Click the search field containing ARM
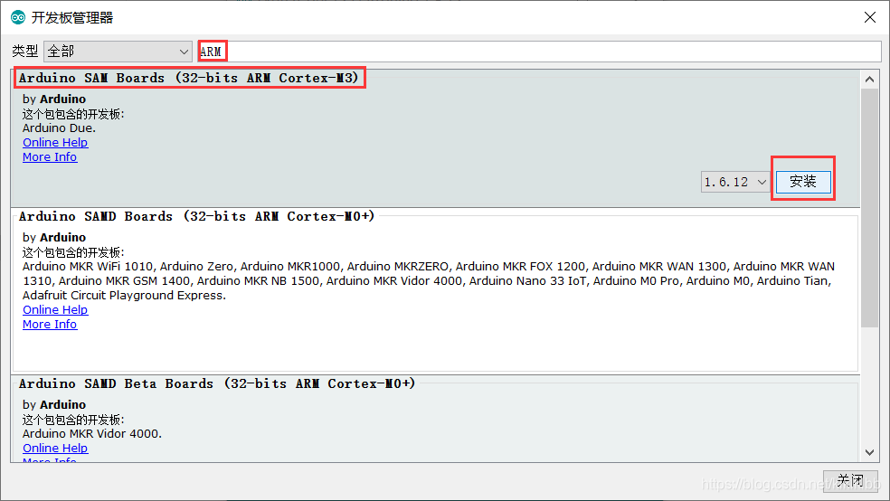890x501 pixels. (x=539, y=52)
